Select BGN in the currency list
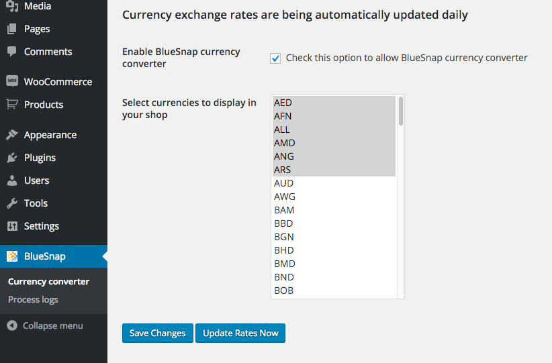Image resolution: width=552 pixels, height=363 pixels. point(334,237)
